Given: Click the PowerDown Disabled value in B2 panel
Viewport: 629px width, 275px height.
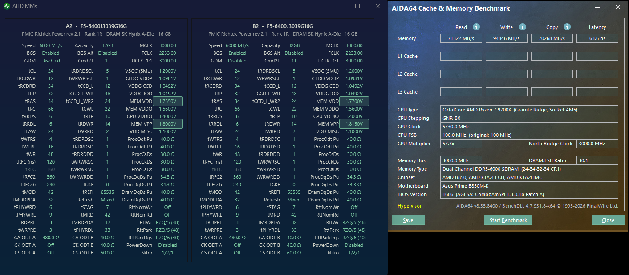Looking at the screenshot, I should point(354,245).
